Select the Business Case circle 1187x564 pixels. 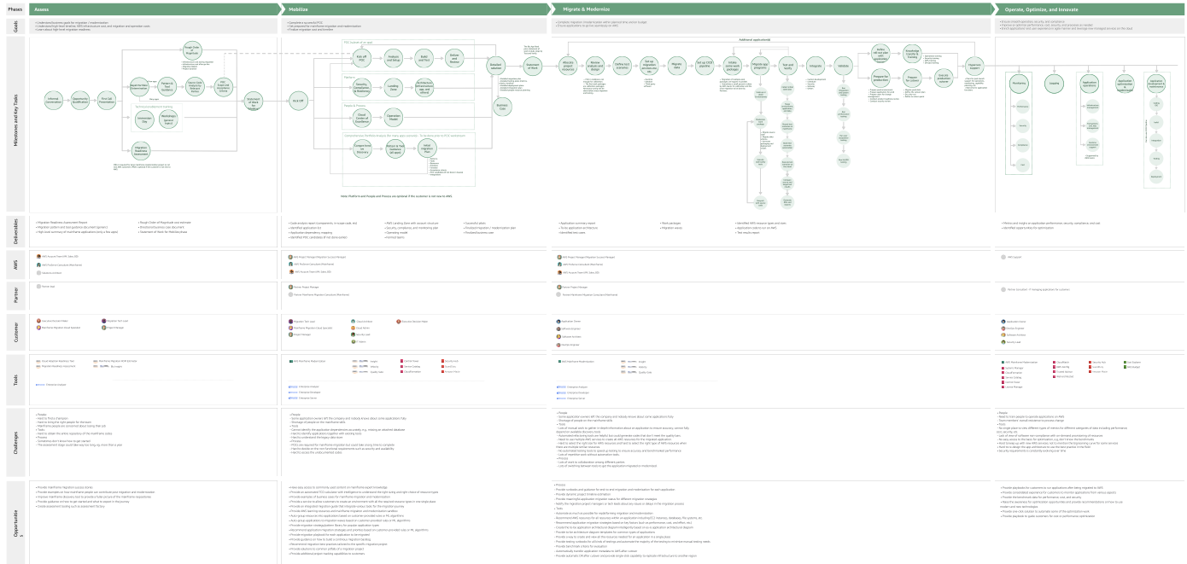501,105
